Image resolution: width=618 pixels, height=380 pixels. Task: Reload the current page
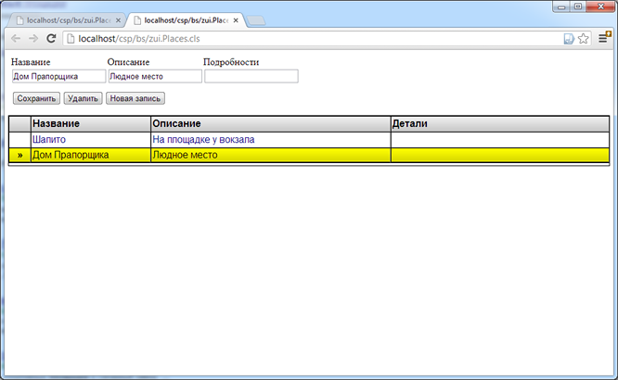tap(51, 39)
